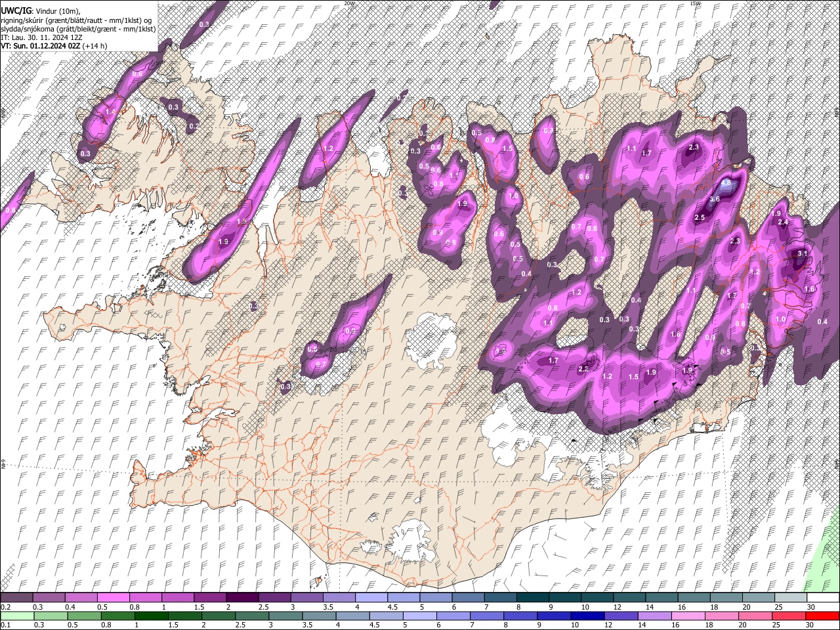Click the 'UWC/IG: Vindur (10m)' title text
The height and width of the screenshot is (630, 840).
pos(41,11)
